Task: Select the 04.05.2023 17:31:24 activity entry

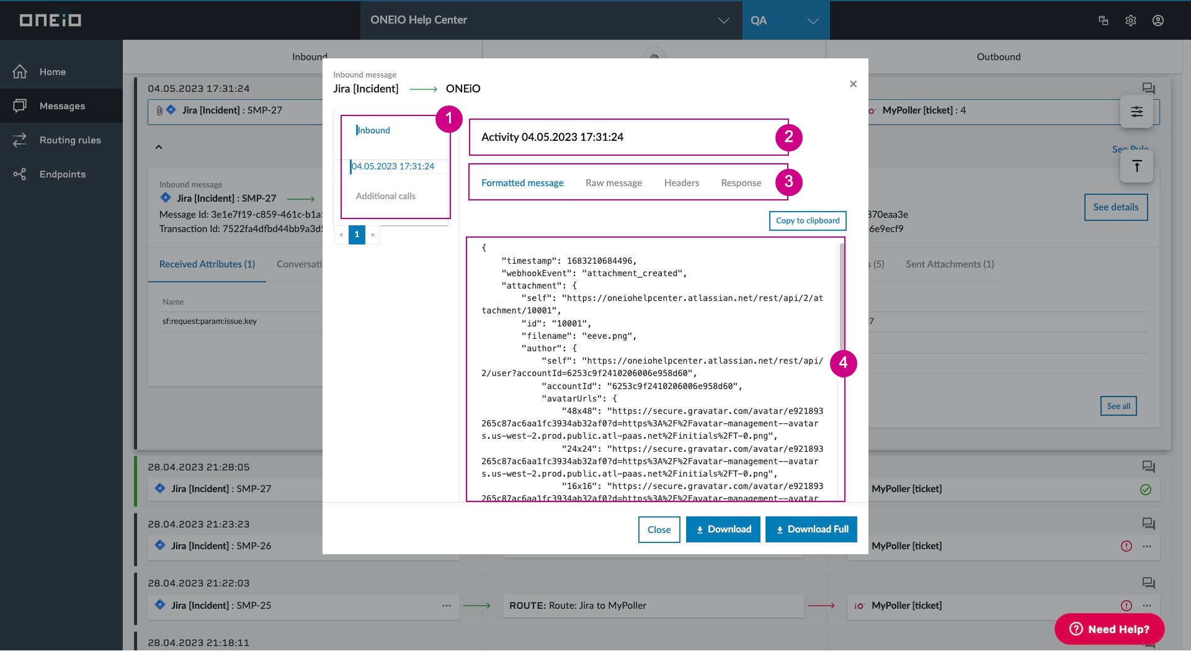Action: (393, 166)
